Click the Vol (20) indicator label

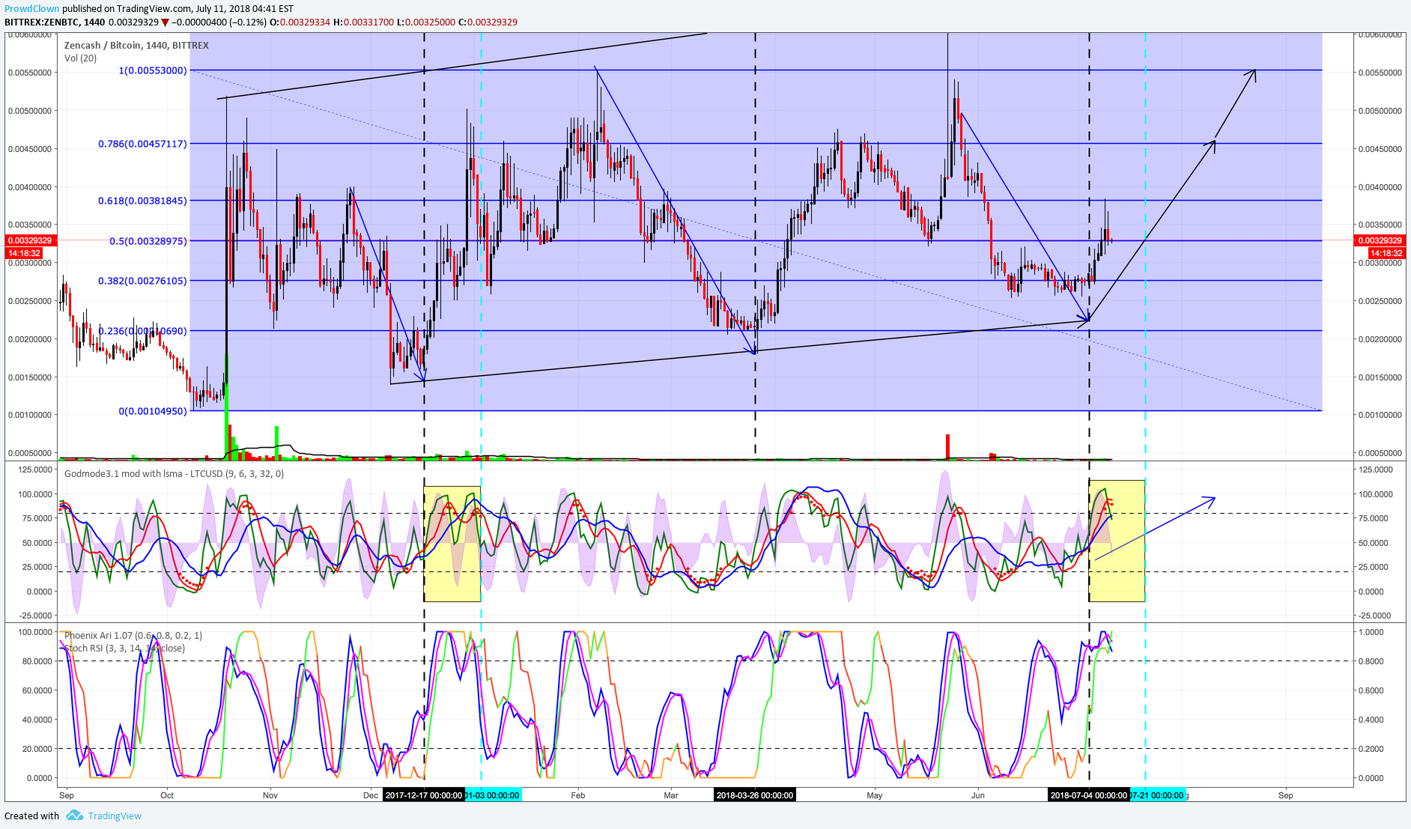pyautogui.click(x=80, y=58)
